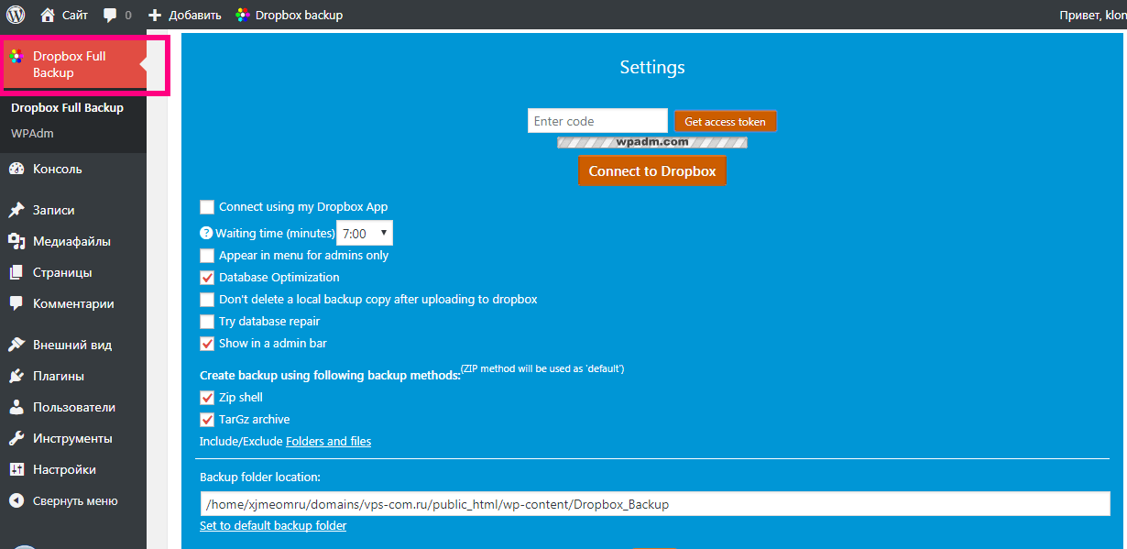Image resolution: width=1127 pixels, height=549 pixels.
Task: Open the Инструменты menu item
Action: (73, 438)
